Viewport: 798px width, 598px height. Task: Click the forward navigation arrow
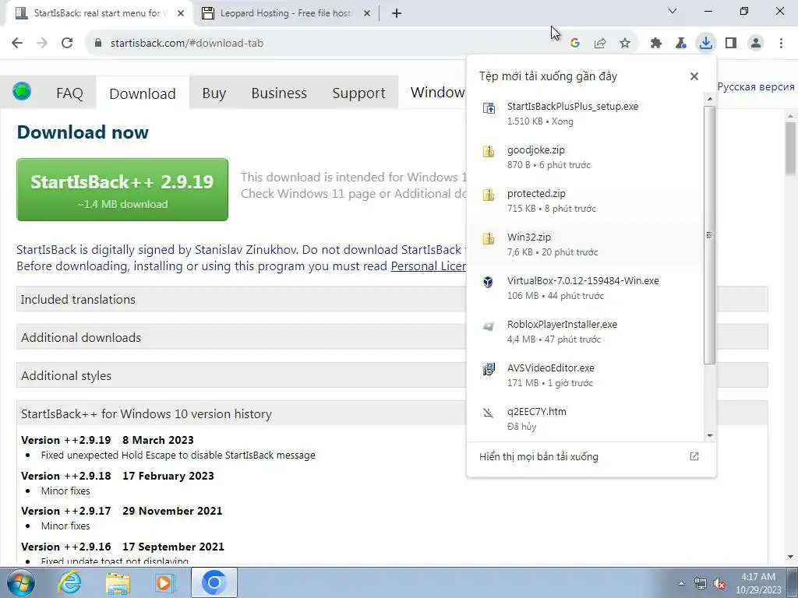42,44
